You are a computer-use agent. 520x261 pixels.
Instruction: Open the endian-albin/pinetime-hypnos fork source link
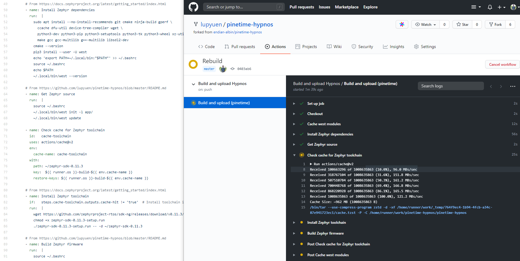(237, 32)
